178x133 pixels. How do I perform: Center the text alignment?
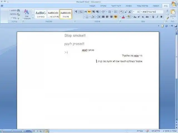click(x=111, y=17)
